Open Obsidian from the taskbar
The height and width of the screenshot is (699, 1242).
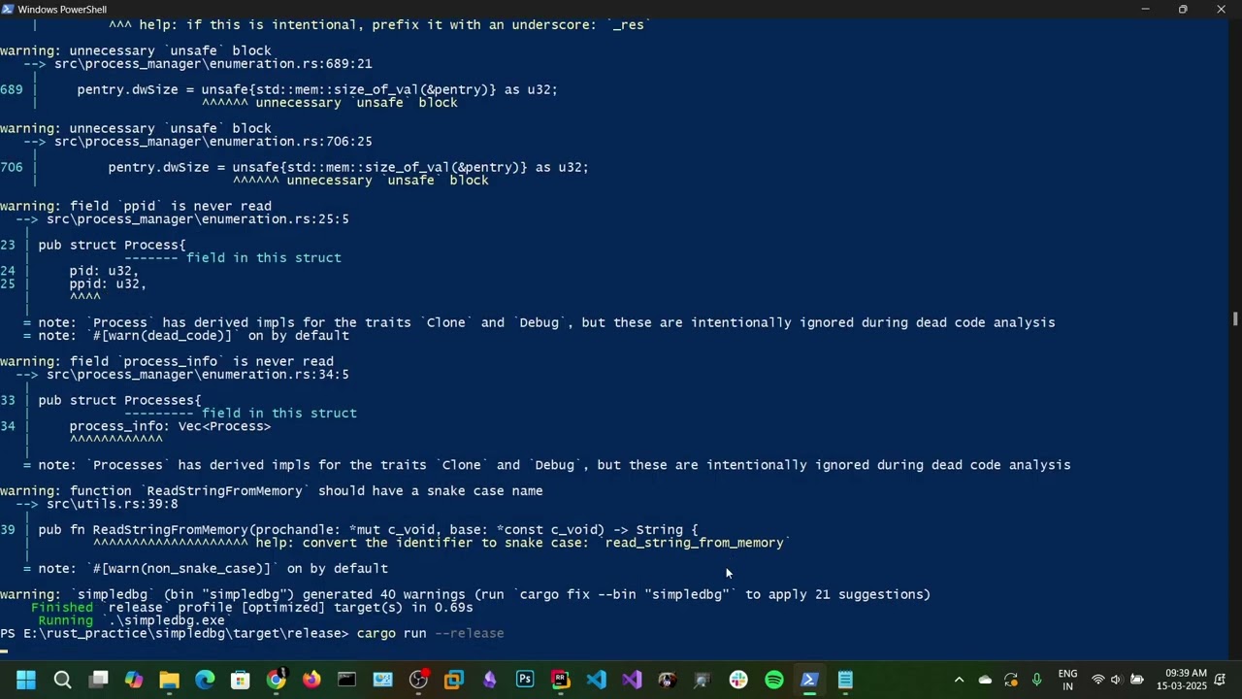click(490, 680)
